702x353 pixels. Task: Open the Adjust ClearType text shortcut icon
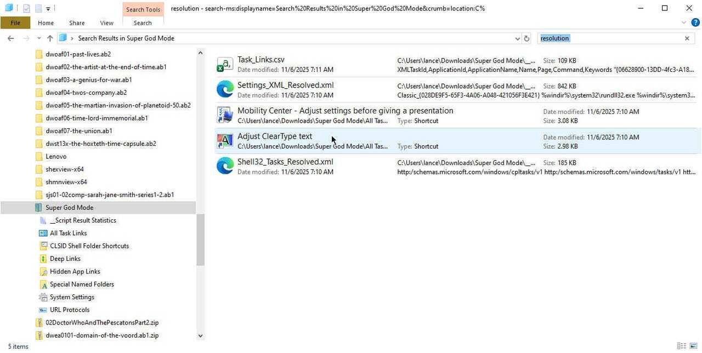225,140
